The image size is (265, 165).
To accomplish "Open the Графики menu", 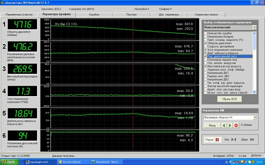I will [x=165, y=9].
